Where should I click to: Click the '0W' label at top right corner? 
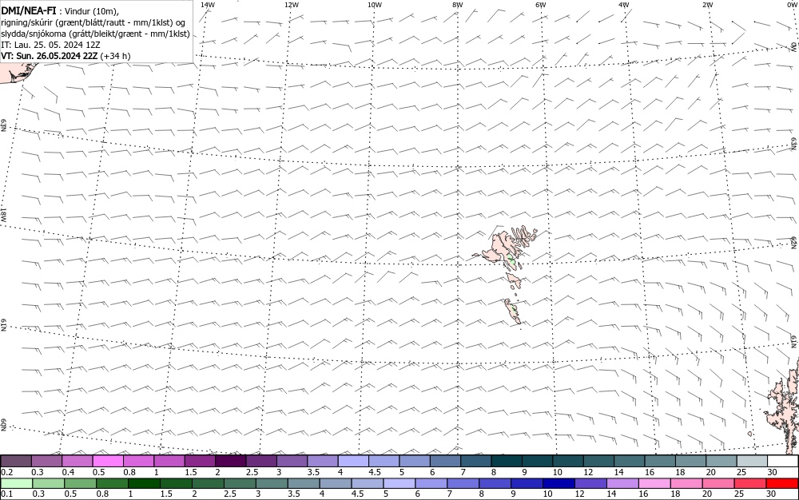point(791,5)
